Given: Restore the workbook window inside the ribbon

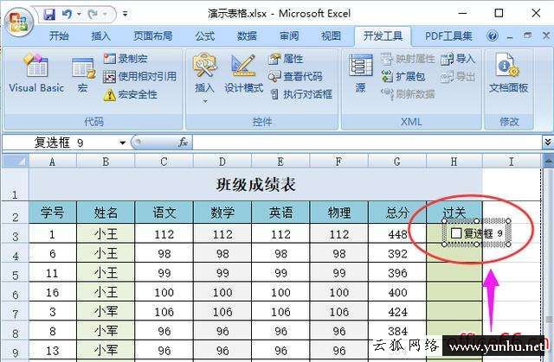Looking at the screenshot, I should [527, 35].
